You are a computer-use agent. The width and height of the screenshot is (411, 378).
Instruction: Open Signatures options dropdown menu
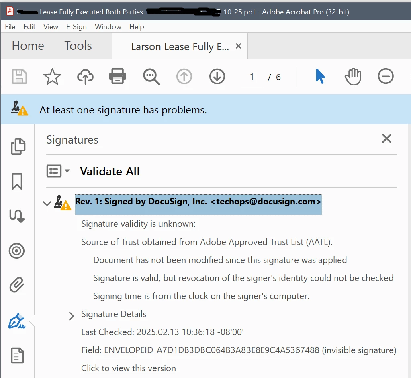tap(58, 171)
